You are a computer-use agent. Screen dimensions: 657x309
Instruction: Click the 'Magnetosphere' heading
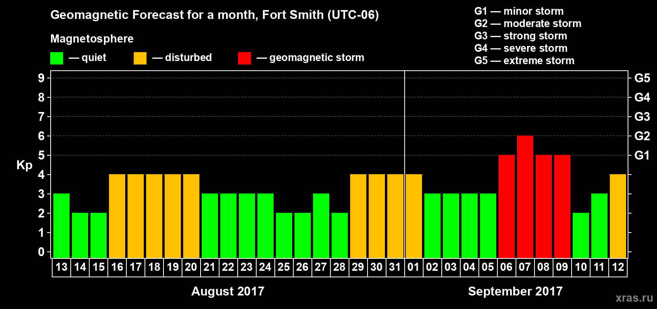click(x=92, y=39)
